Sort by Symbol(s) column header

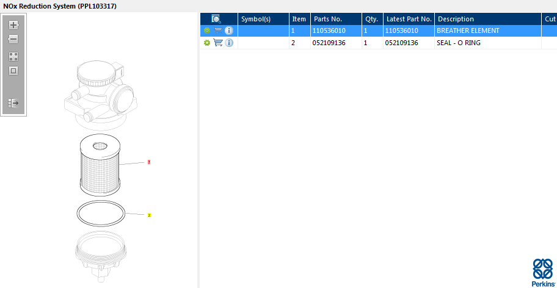tap(264, 19)
